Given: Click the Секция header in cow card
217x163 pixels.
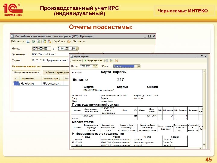Looking at the screenshot, I should tap(152, 87).
